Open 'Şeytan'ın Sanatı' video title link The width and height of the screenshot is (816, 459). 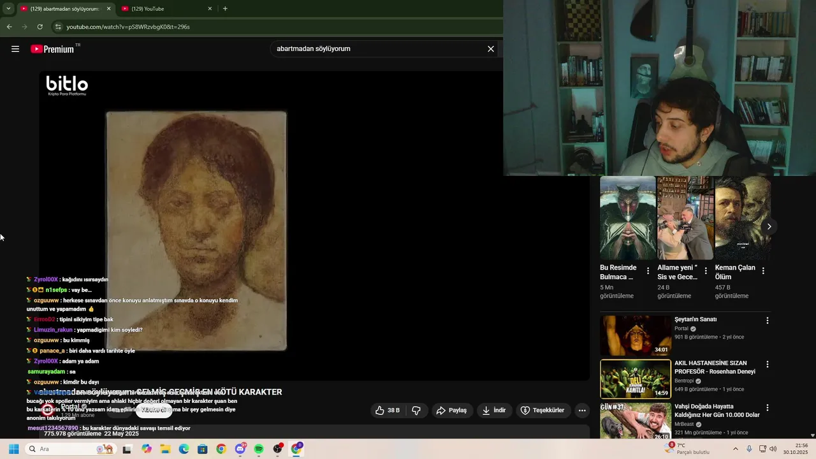coord(696,319)
